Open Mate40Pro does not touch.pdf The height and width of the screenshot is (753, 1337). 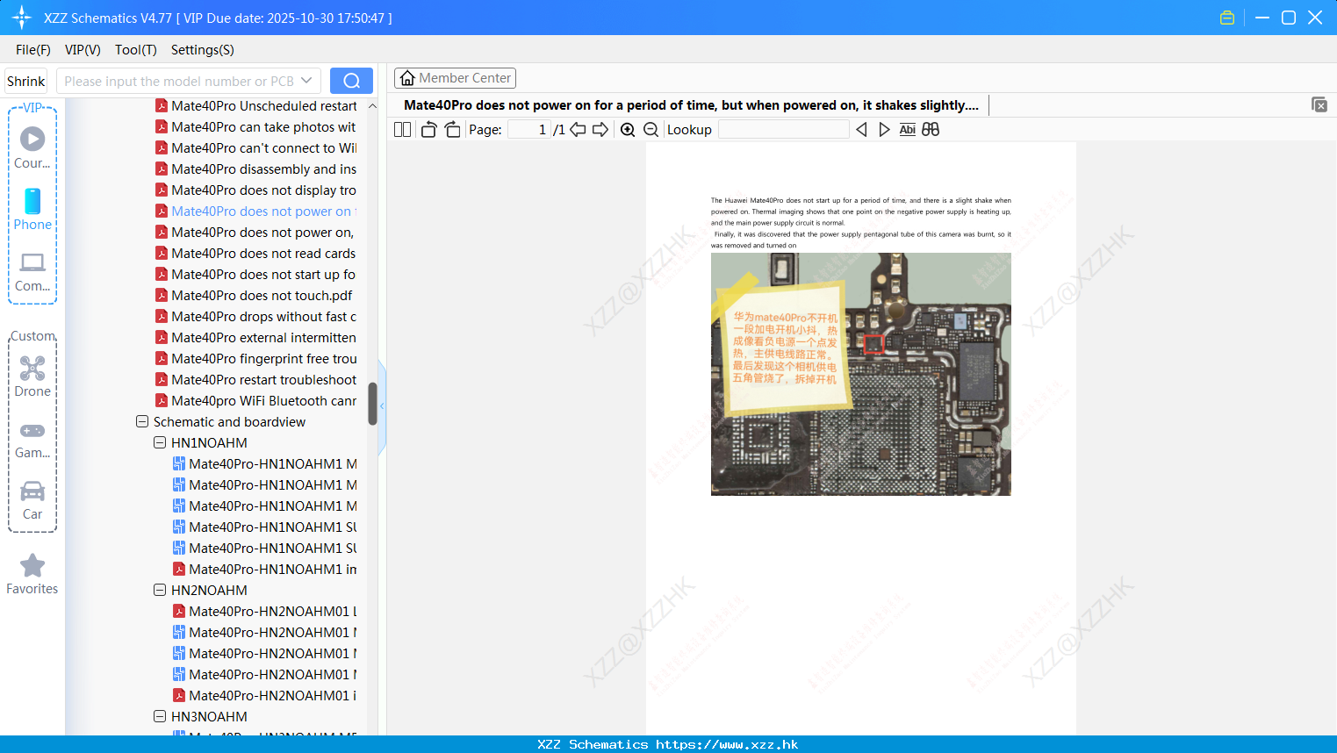(x=255, y=295)
